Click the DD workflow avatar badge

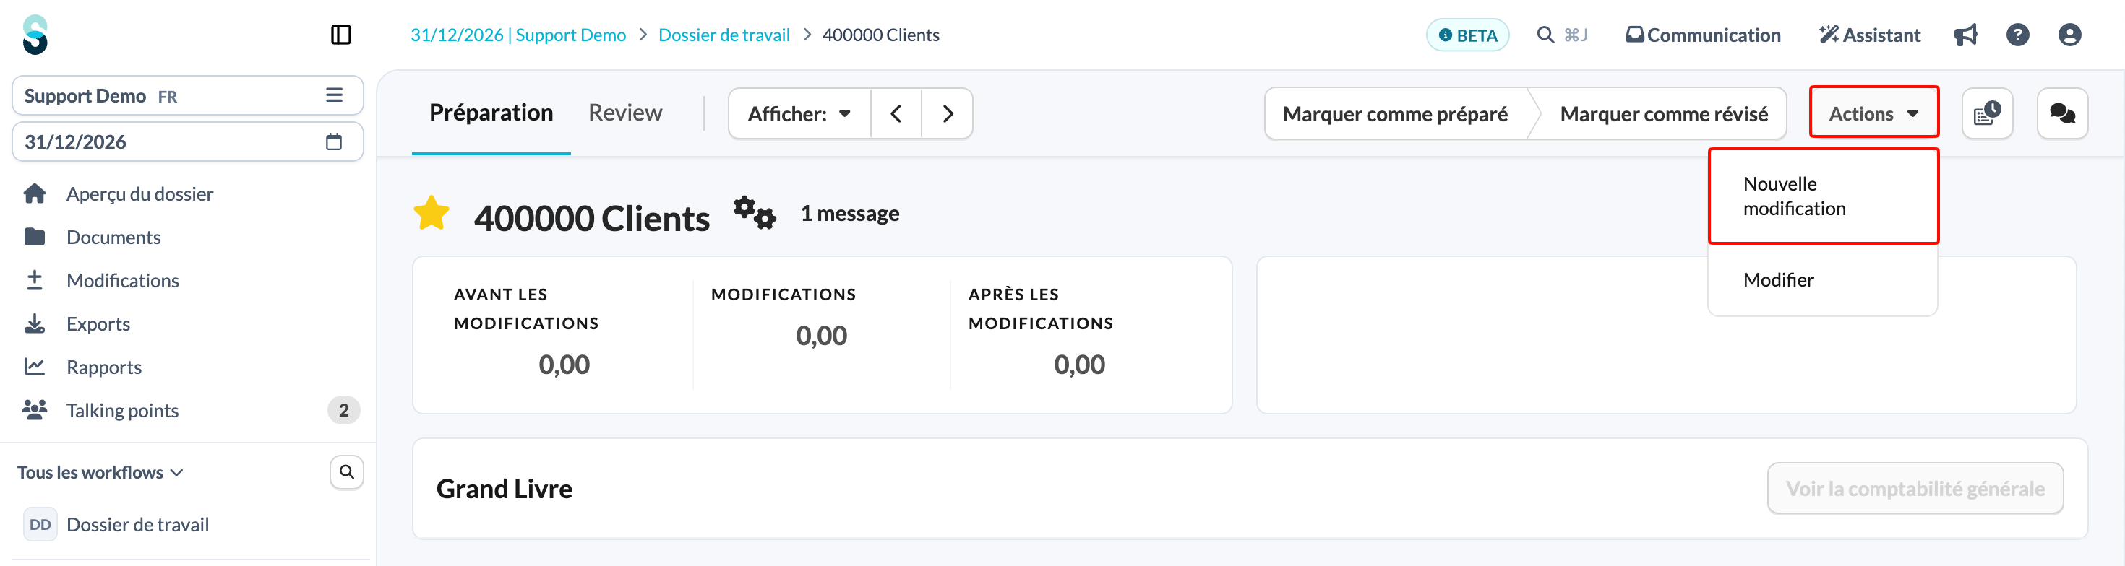[40, 525]
